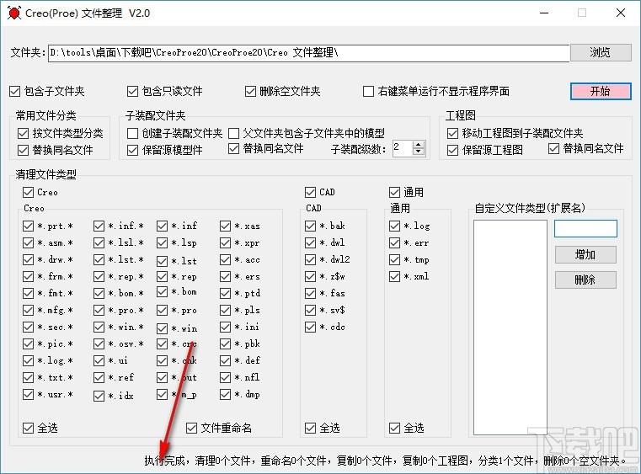Toggle 按文件类型分类 checkbox
This screenshot has width=641, height=474.
pyautogui.click(x=23, y=133)
